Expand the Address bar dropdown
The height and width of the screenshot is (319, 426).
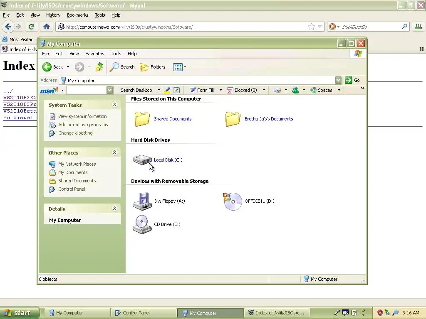(338, 80)
